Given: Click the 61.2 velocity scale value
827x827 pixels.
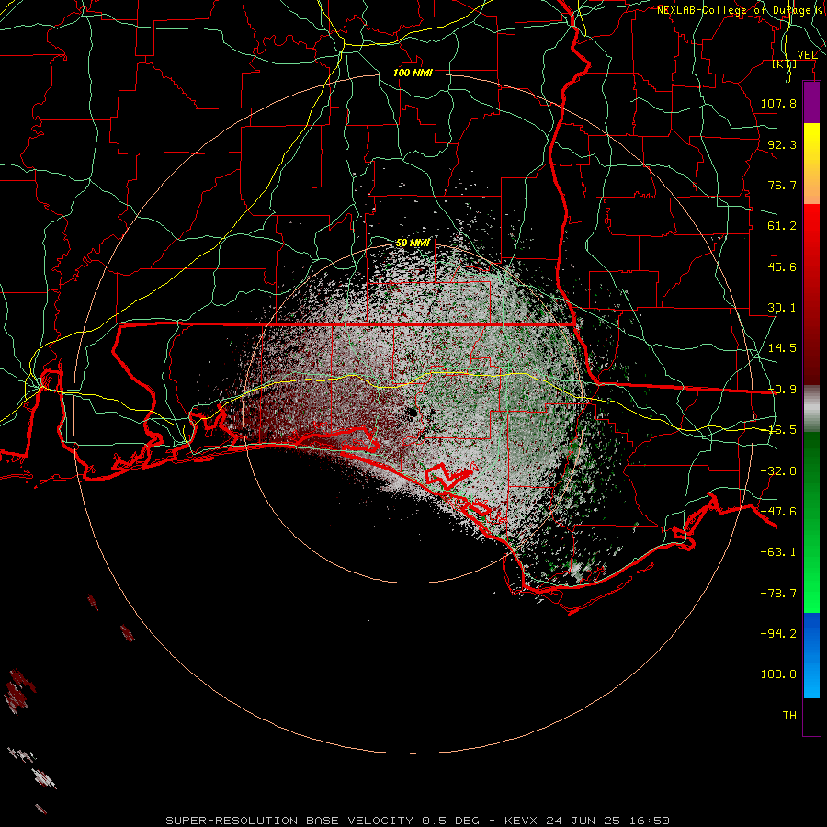Looking at the screenshot, I should (782, 226).
